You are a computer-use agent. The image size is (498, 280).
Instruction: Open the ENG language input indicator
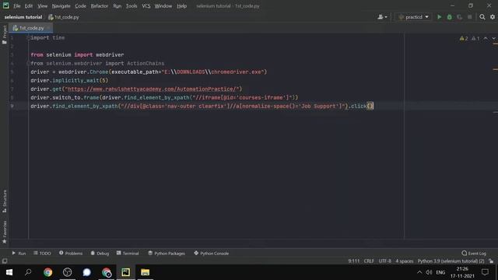[x=440, y=272]
